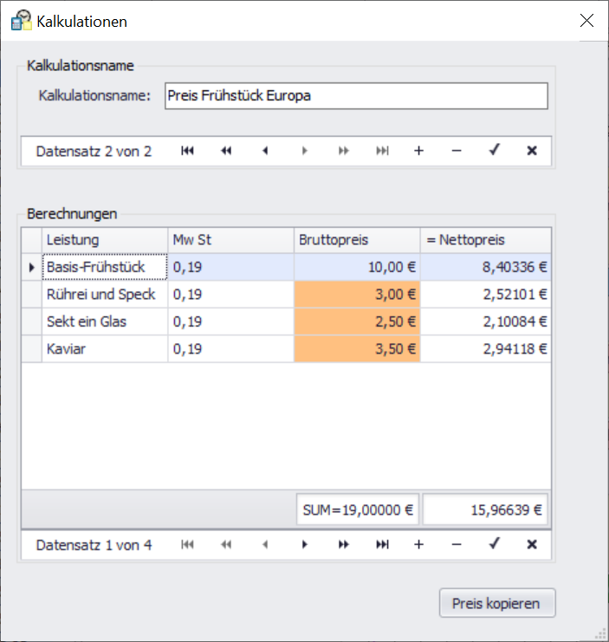The image size is (609, 642).
Task: Click the Sekt ein Glas cell
Action: pyautogui.click(x=104, y=322)
